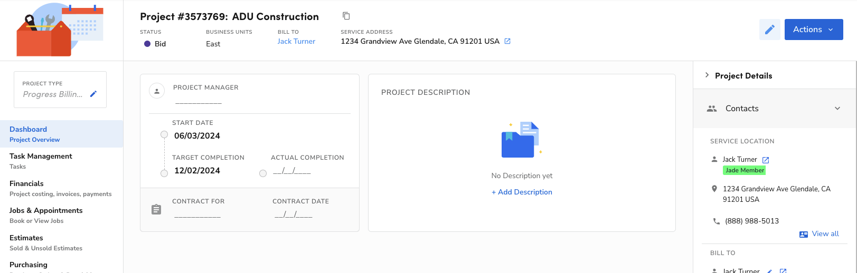Select the Start Date timeline radio

pyautogui.click(x=164, y=135)
